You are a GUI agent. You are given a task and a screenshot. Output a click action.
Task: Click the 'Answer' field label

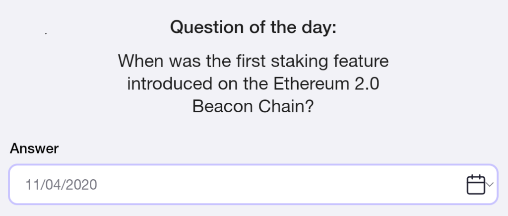[34, 148]
